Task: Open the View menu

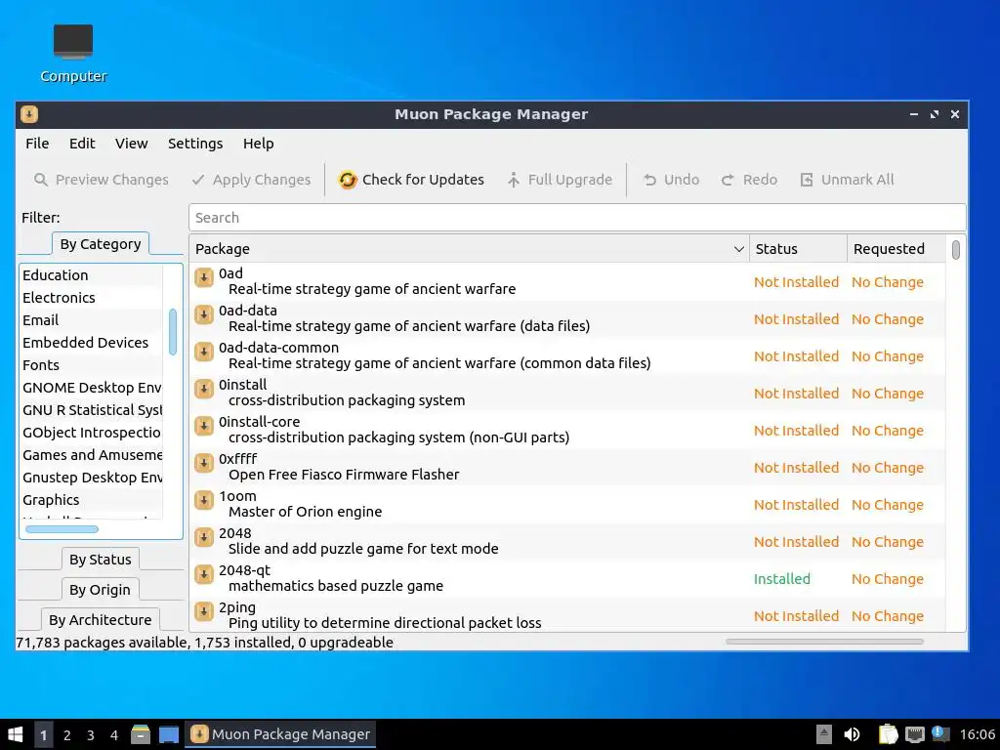Action: [x=132, y=144]
